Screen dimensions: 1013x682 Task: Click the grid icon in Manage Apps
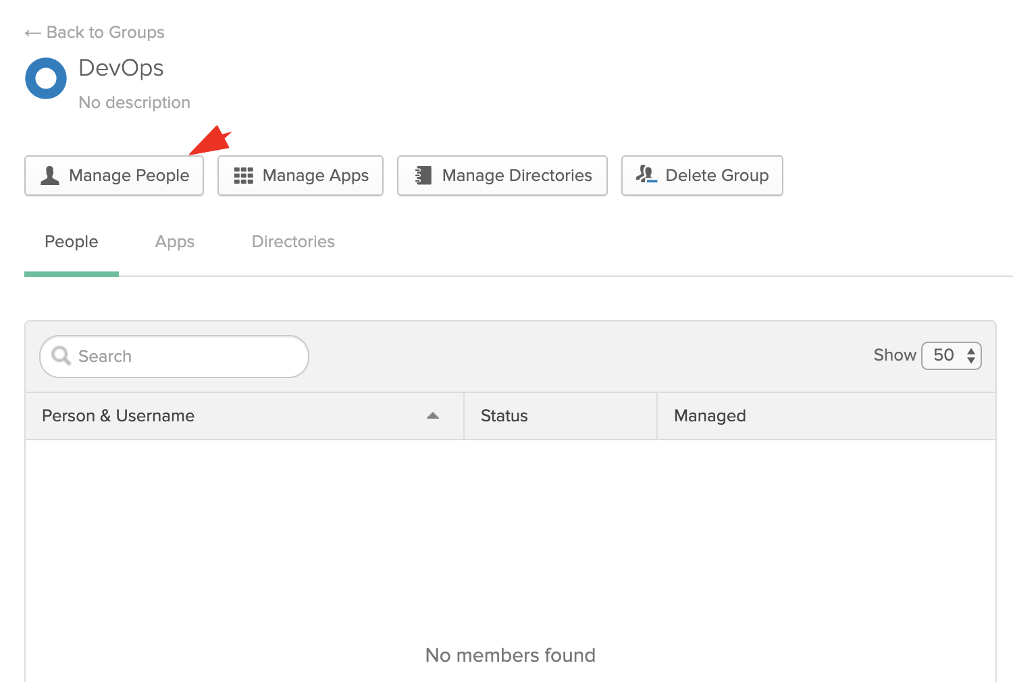tap(243, 176)
